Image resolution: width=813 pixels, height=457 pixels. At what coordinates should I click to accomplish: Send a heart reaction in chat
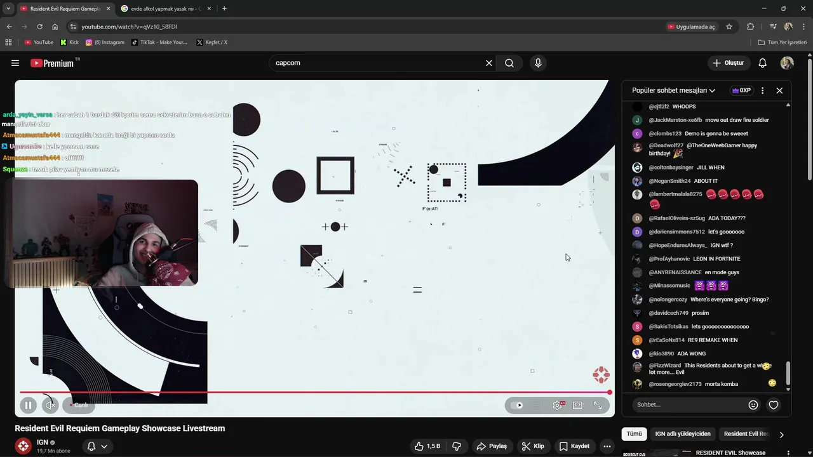(774, 404)
